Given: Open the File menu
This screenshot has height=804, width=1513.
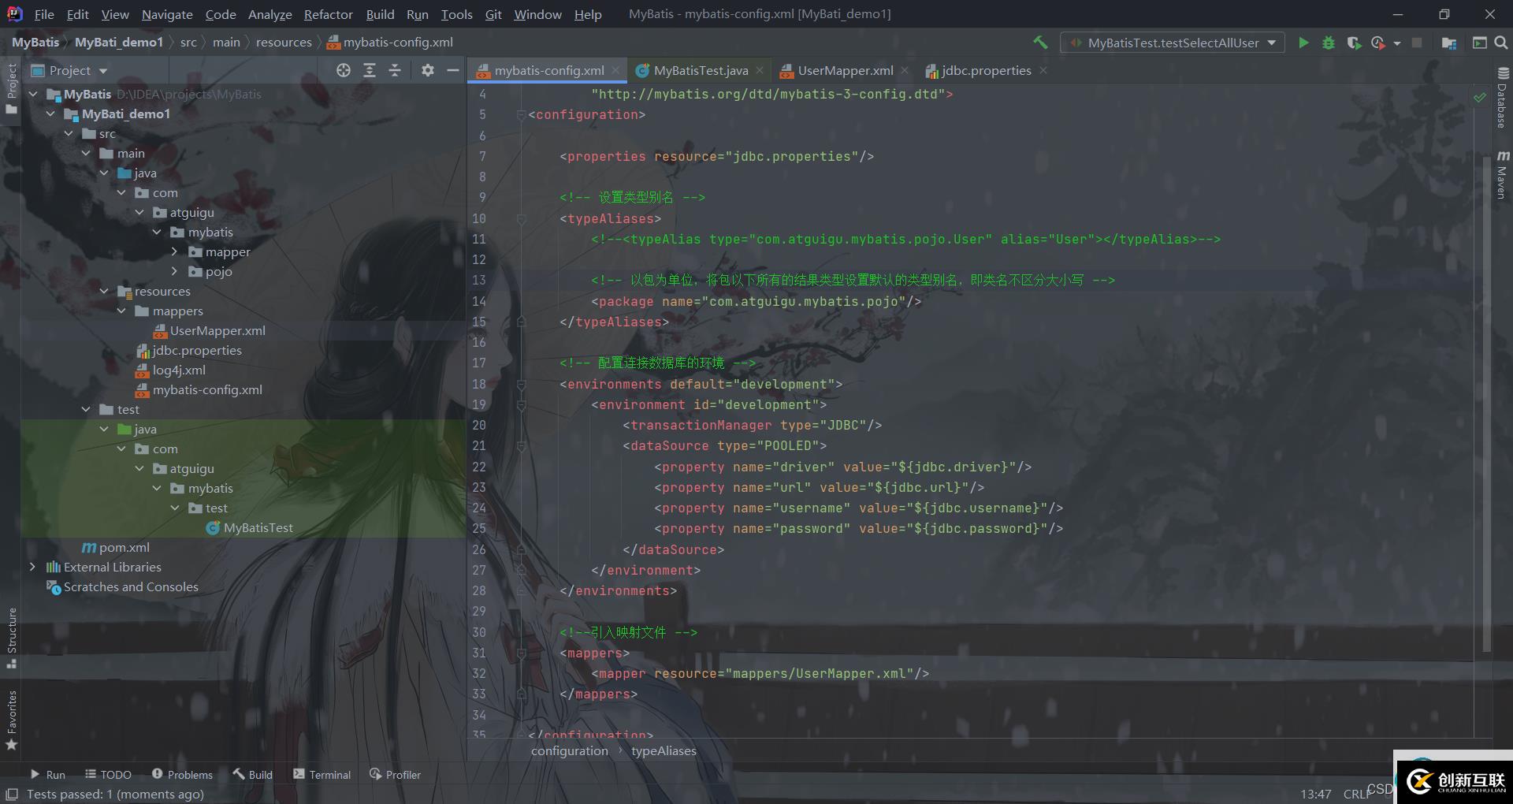Looking at the screenshot, I should tap(44, 14).
